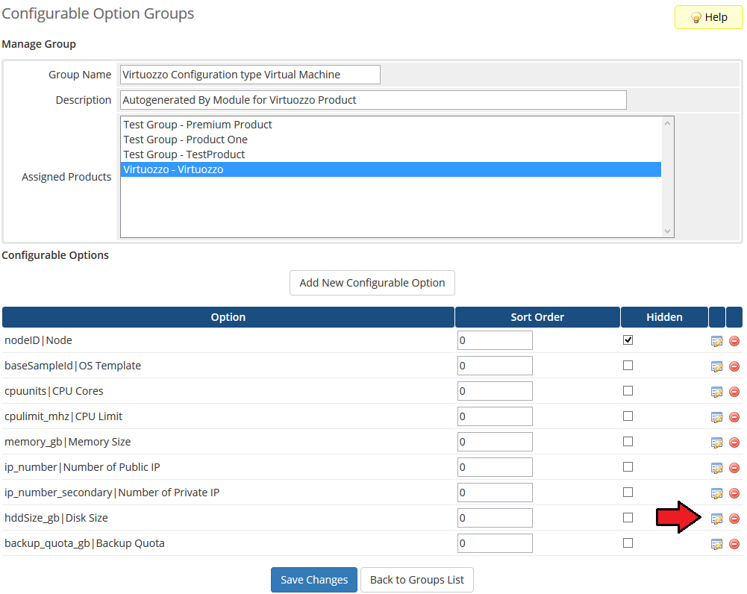747x594 pixels.
Task: Delete the cpuunits|CPU Cores option
Action: (x=734, y=392)
